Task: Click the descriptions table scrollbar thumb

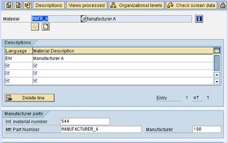Action: tap(217, 63)
